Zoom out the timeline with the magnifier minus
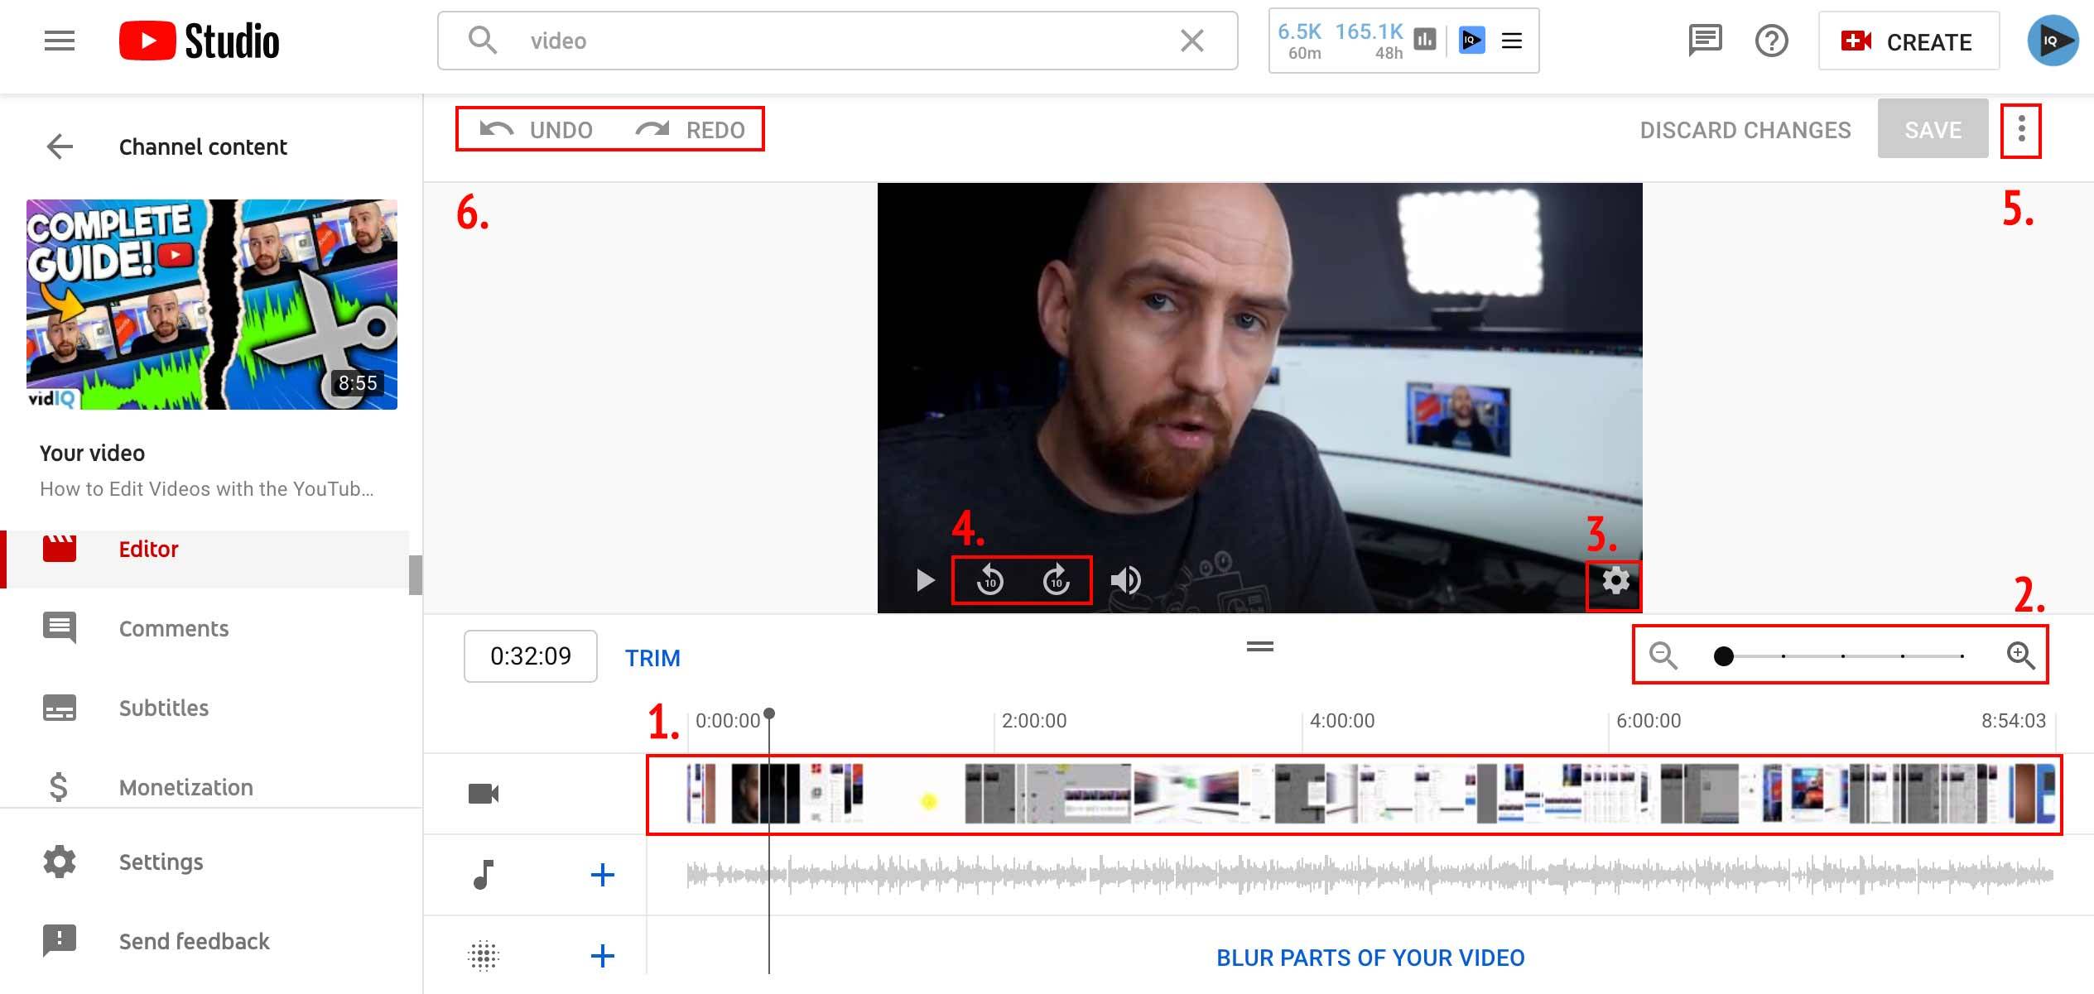The width and height of the screenshot is (2094, 994). [x=1663, y=655]
